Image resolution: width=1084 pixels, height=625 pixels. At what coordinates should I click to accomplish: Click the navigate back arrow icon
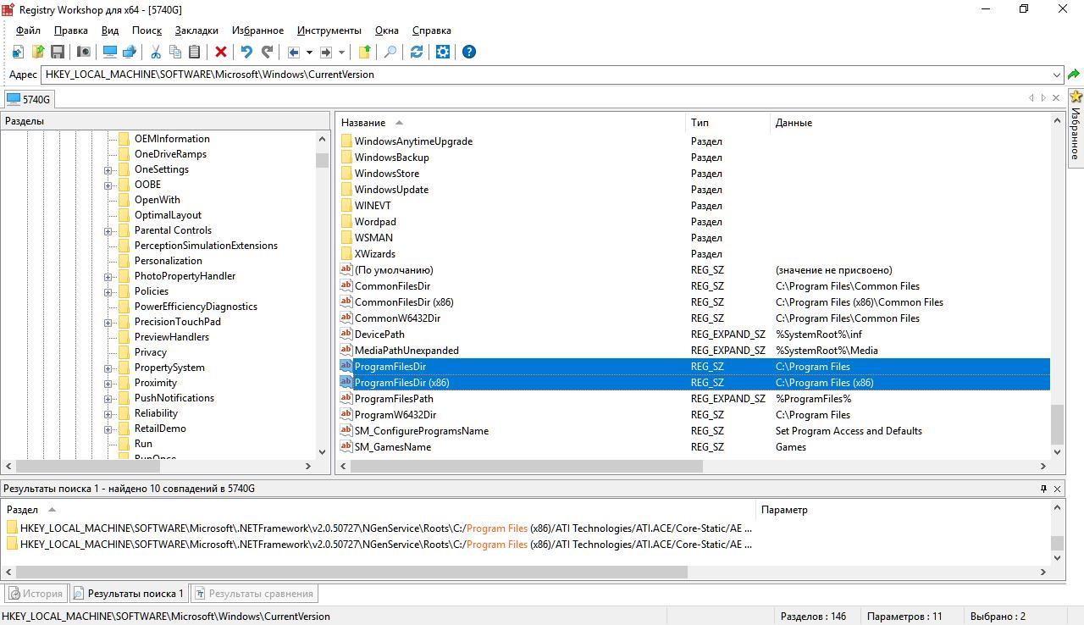[x=294, y=52]
